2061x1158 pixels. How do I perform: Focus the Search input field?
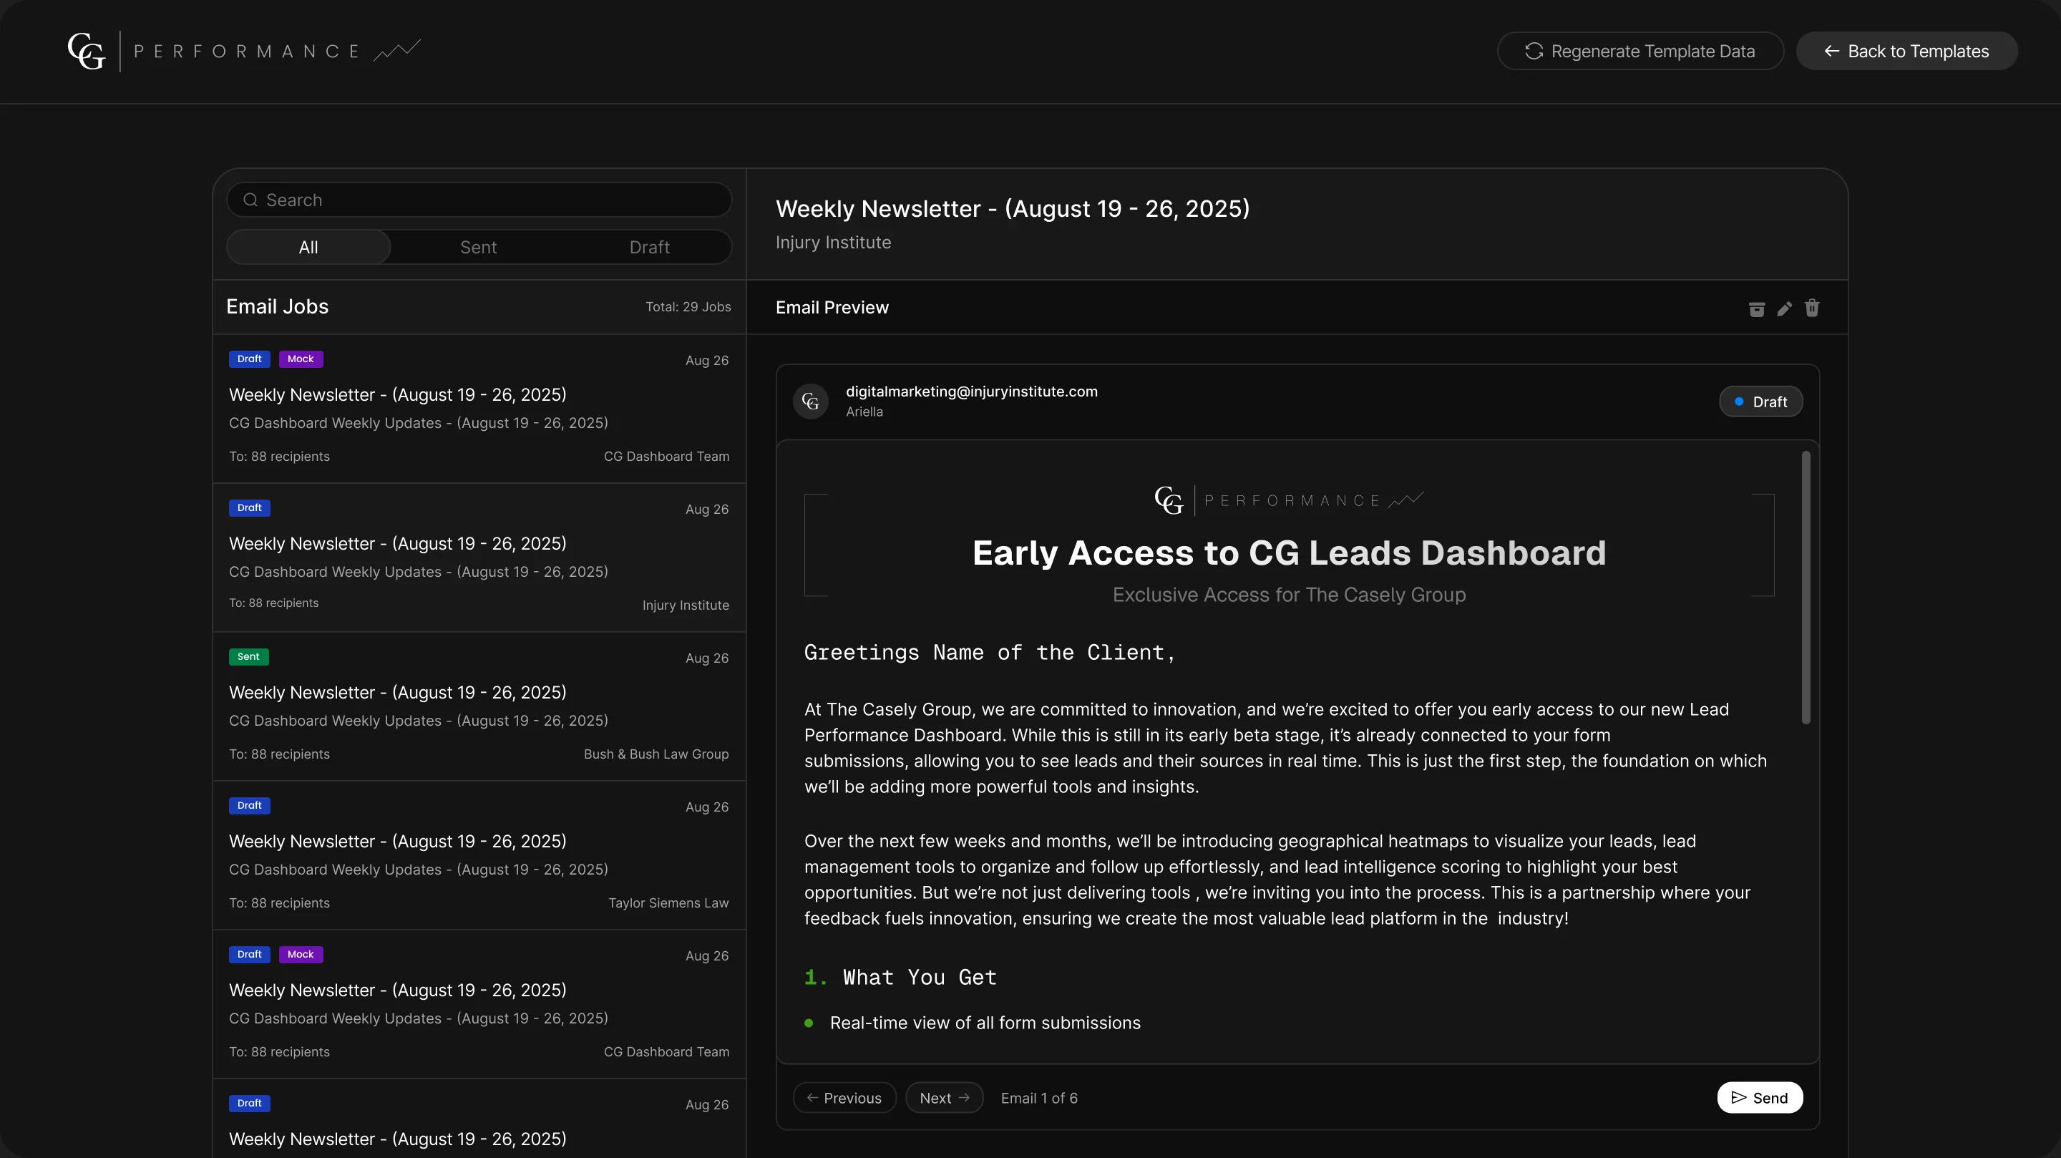click(479, 200)
